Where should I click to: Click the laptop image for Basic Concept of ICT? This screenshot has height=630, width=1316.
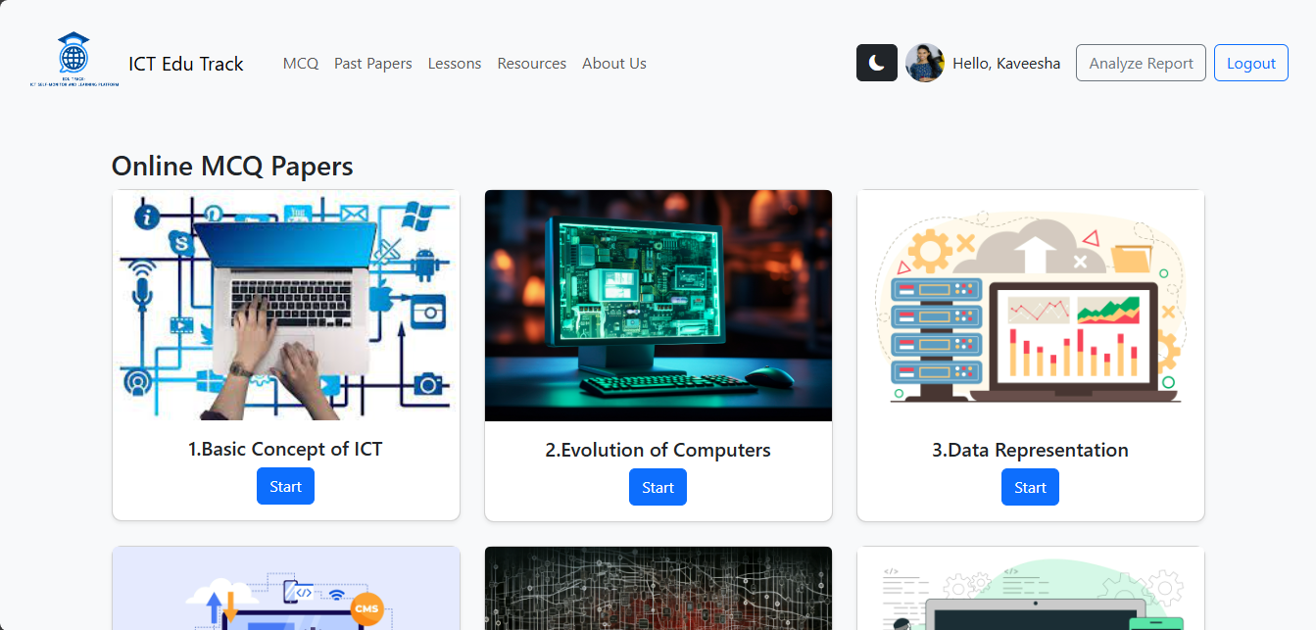[x=286, y=306]
